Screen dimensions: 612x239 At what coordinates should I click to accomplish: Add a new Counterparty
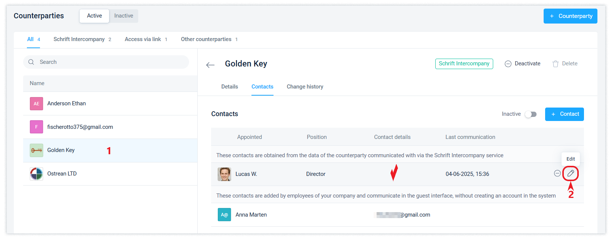pyautogui.click(x=570, y=16)
